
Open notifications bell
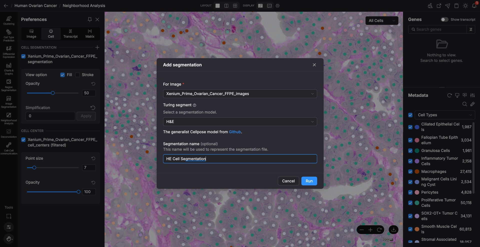tap(474, 6)
